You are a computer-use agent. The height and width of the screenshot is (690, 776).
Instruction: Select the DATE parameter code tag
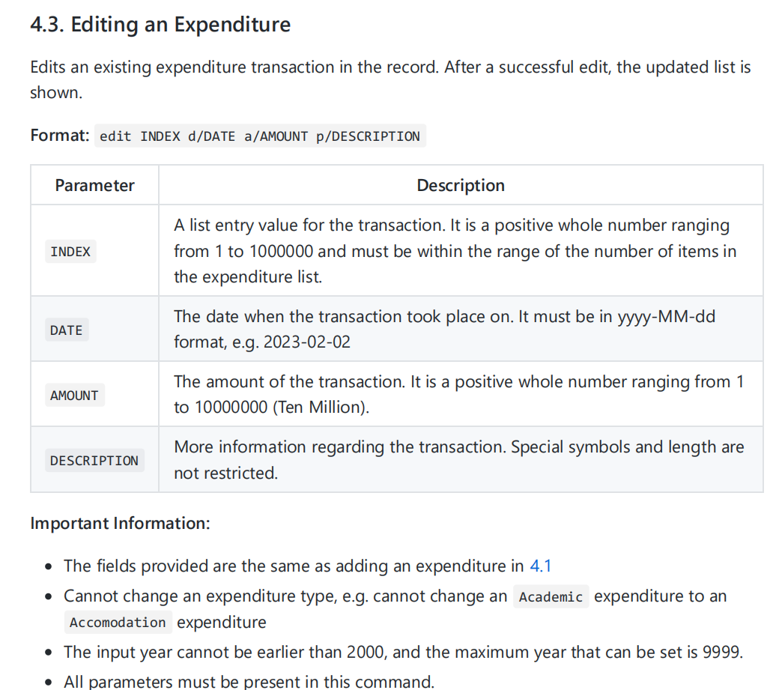67,330
